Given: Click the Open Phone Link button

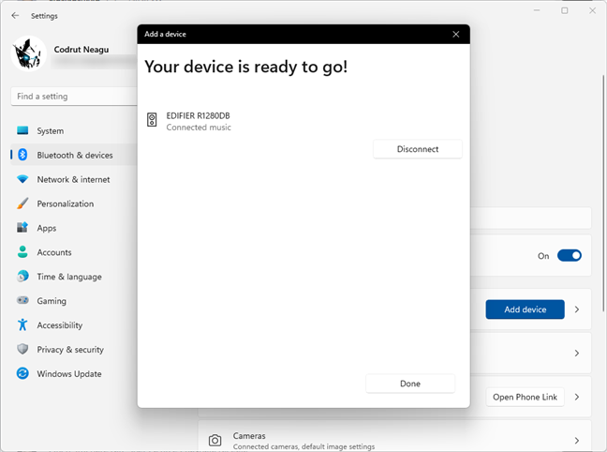Looking at the screenshot, I should coord(525,397).
